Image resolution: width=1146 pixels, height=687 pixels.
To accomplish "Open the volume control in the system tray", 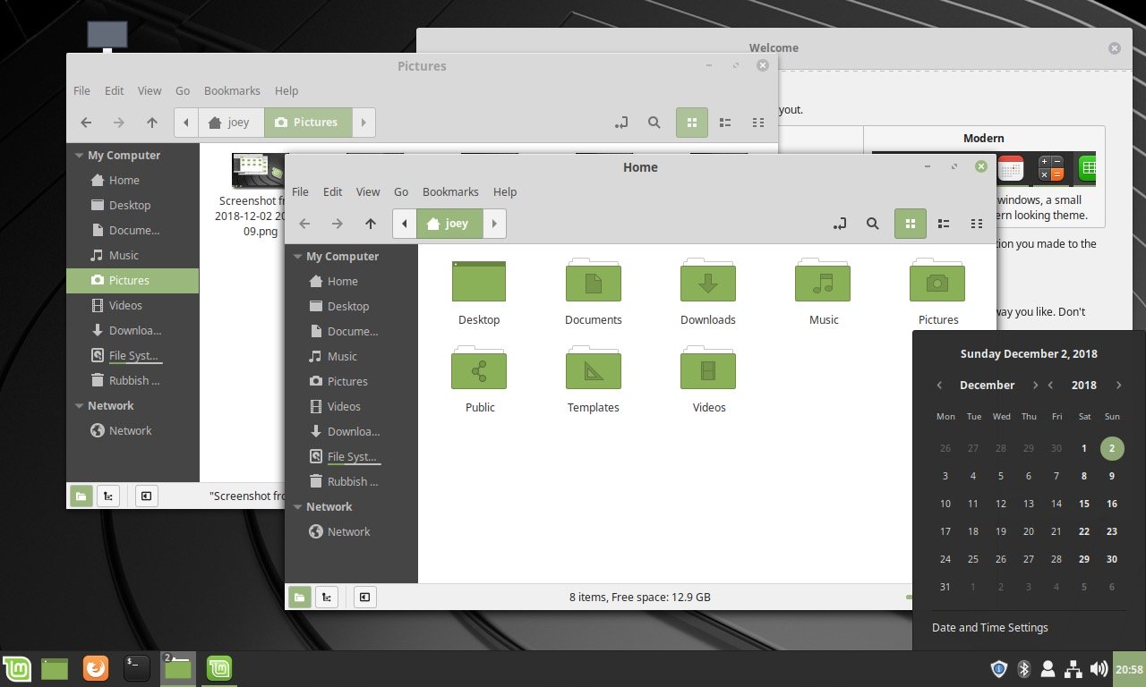I will [x=1099, y=668].
